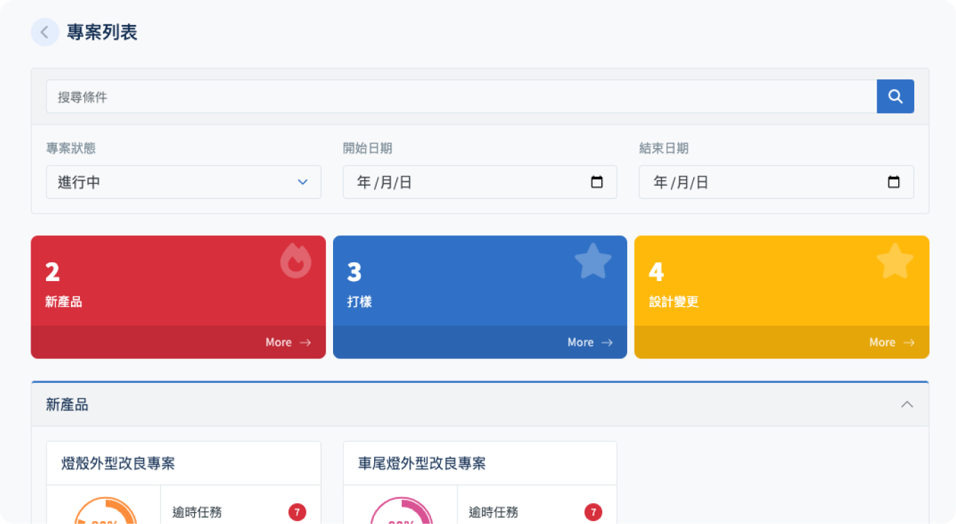The image size is (956, 524).
Task: Click the 結束日期 date input field
Action: [762, 182]
